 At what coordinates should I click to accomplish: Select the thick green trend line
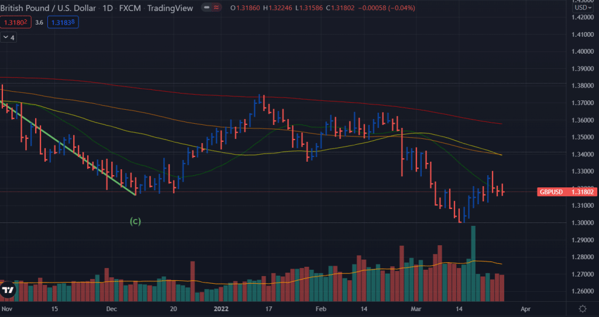click(x=69, y=149)
